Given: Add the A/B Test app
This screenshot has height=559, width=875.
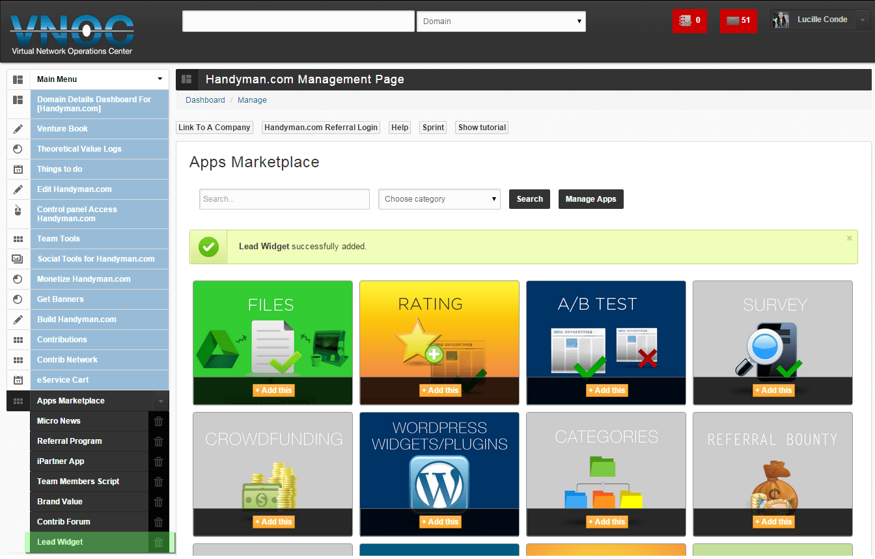Looking at the screenshot, I should tap(607, 390).
